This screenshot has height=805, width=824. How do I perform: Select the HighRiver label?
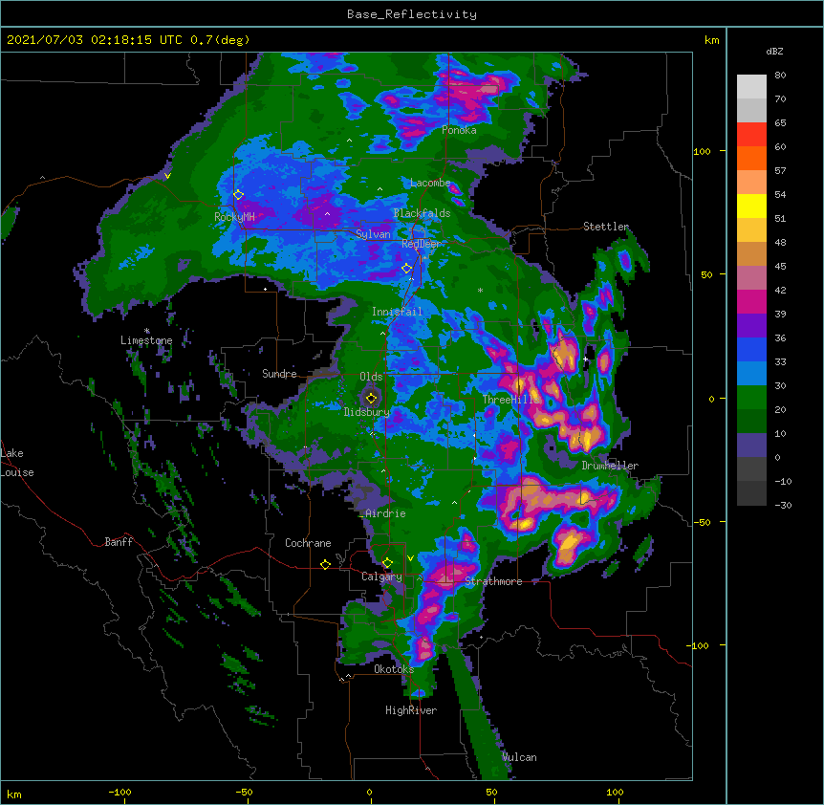[x=411, y=710]
